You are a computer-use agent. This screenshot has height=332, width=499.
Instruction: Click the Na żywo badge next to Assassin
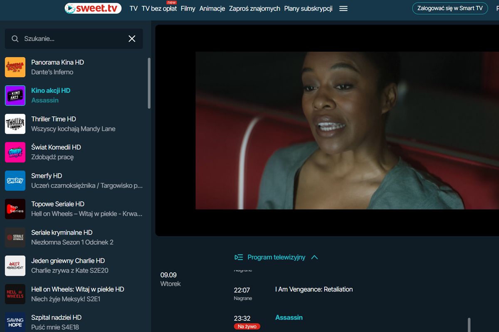[x=247, y=326]
